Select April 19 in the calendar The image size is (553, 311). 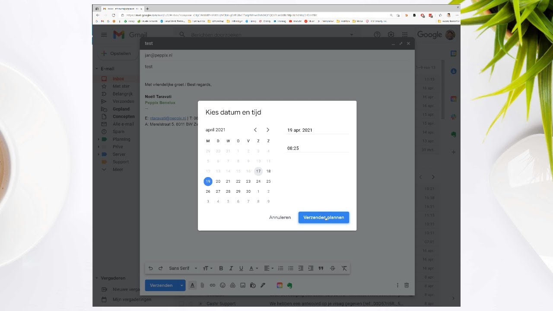pyautogui.click(x=208, y=181)
